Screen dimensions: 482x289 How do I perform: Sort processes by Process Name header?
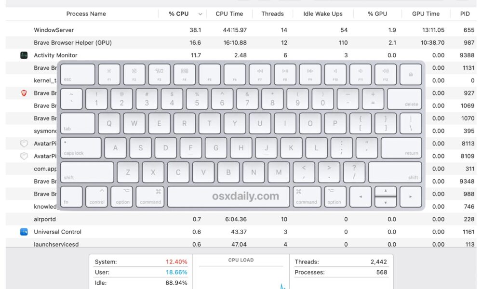coord(86,14)
